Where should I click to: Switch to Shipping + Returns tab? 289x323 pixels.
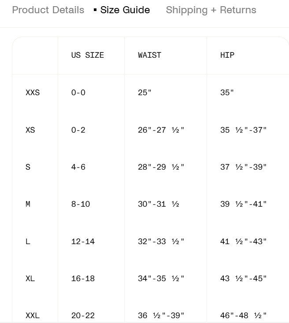(x=211, y=10)
